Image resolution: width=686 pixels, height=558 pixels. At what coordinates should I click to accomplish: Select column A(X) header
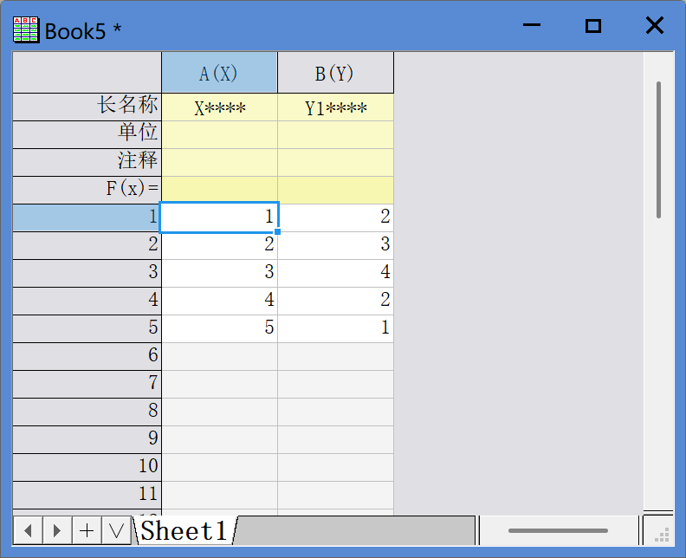tap(219, 73)
